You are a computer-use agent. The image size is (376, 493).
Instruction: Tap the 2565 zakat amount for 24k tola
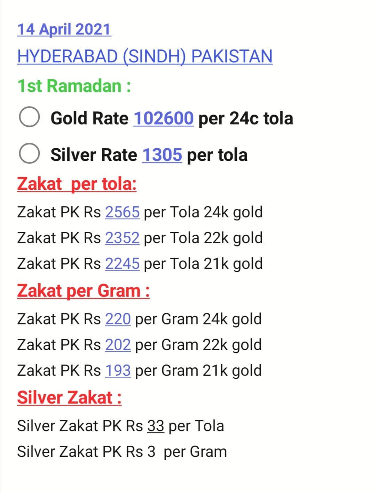click(x=122, y=212)
